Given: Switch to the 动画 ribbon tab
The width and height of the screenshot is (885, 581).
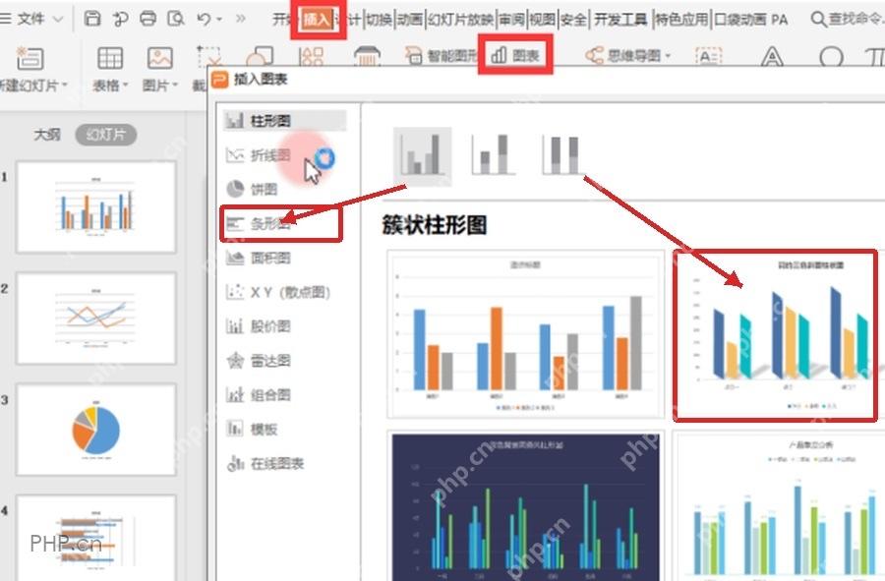Looking at the screenshot, I should pyautogui.click(x=410, y=20).
